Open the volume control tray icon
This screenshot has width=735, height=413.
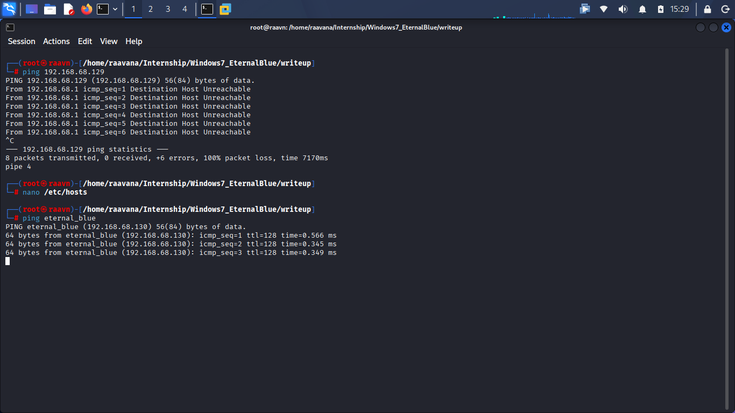(x=623, y=9)
